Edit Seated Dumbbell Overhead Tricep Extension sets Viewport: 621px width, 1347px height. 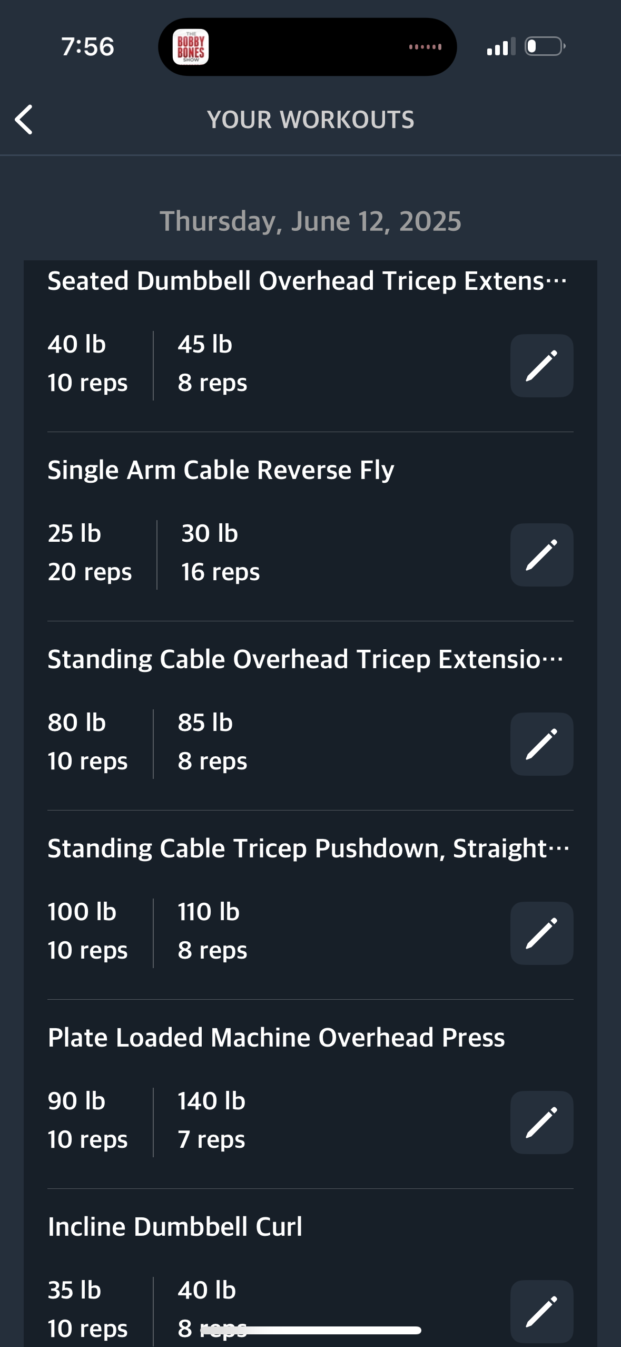point(541,366)
